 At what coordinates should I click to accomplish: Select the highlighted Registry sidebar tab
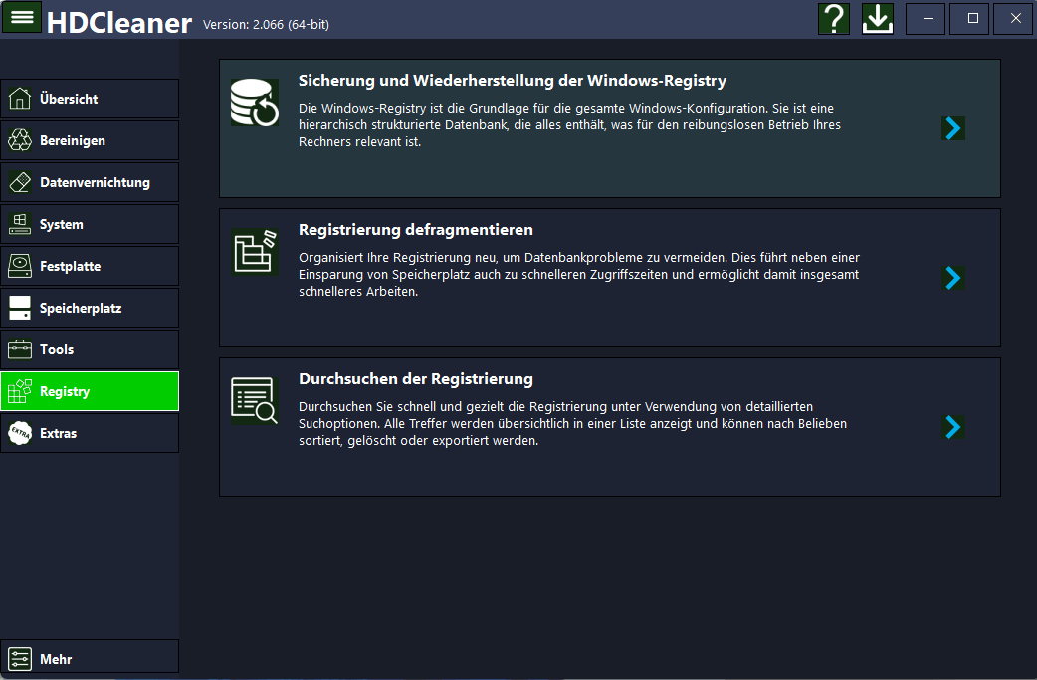[90, 391]
